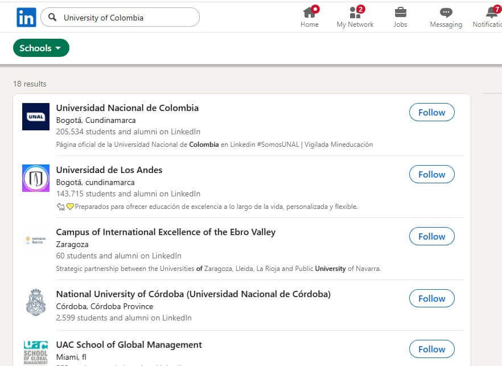Open National University of Córdoba crest logo

[x=36, y=302]
